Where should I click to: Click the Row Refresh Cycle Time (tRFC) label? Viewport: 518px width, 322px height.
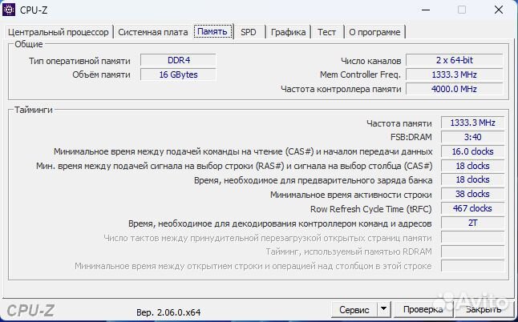[371, 209]
